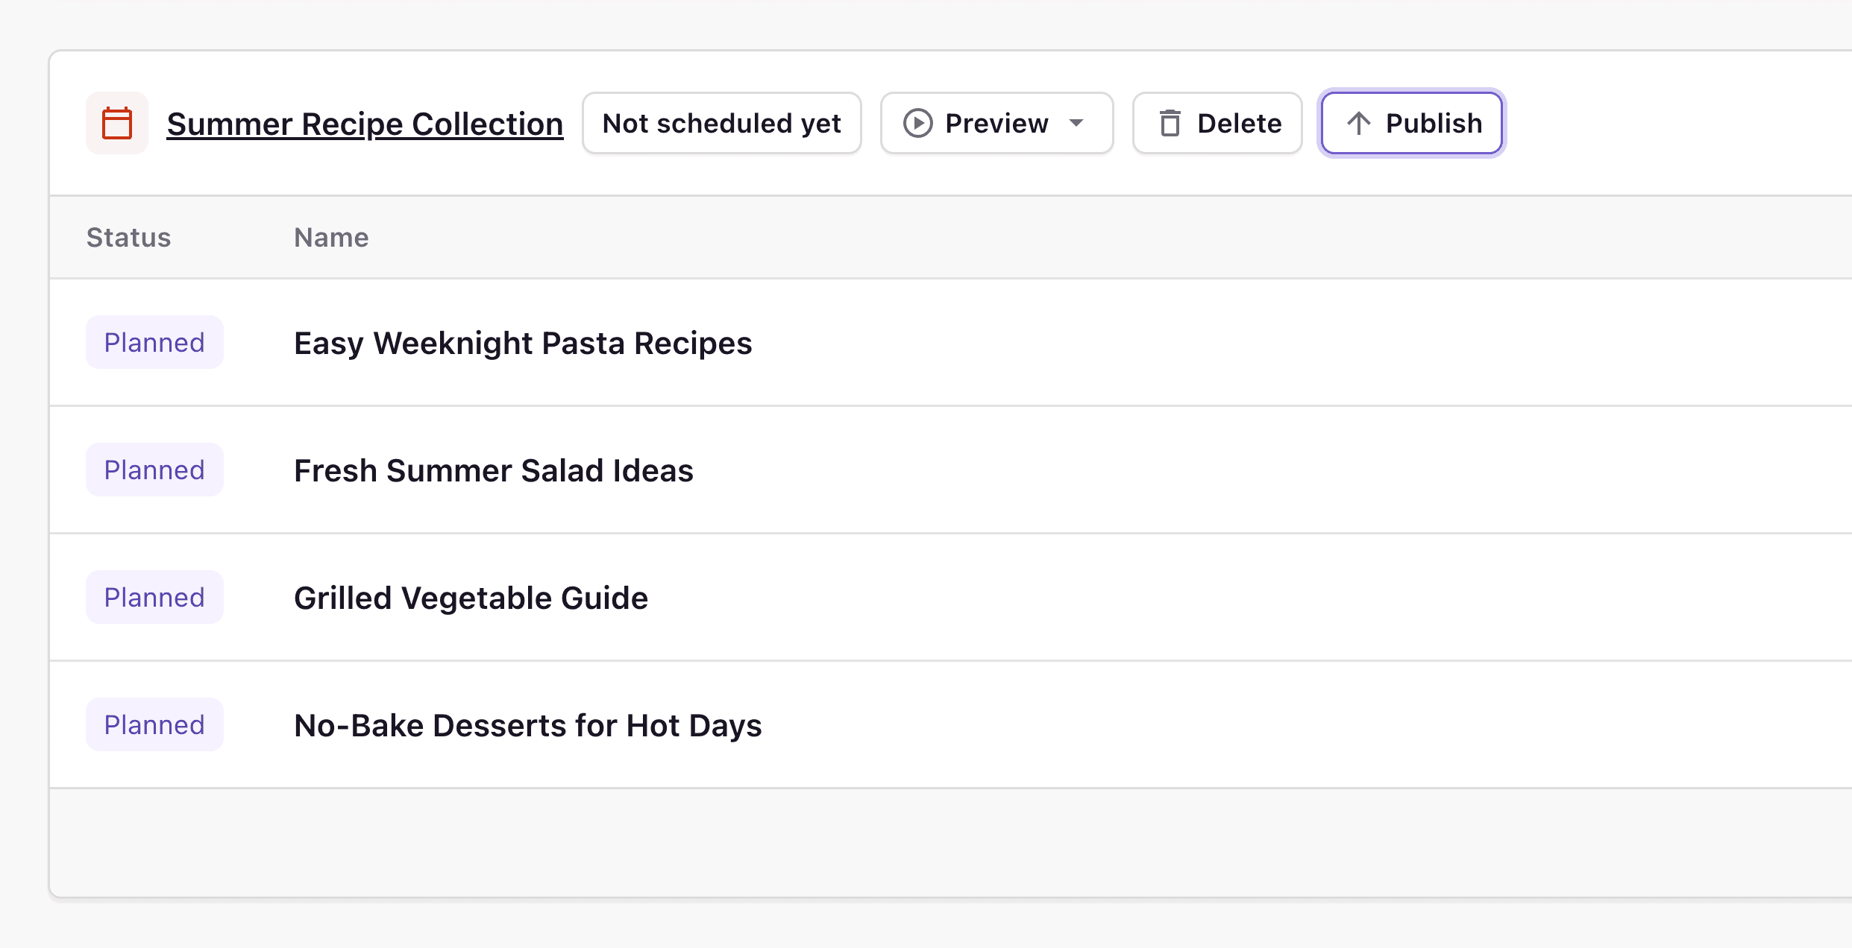Select the Planned badge for Easy Weeknight Pasta Recipes
1852x948 pixels.
click(154, 342)
